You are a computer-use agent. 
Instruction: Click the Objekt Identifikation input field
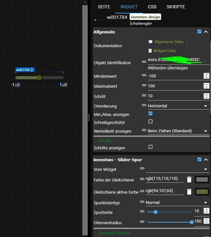coord(175,60)
